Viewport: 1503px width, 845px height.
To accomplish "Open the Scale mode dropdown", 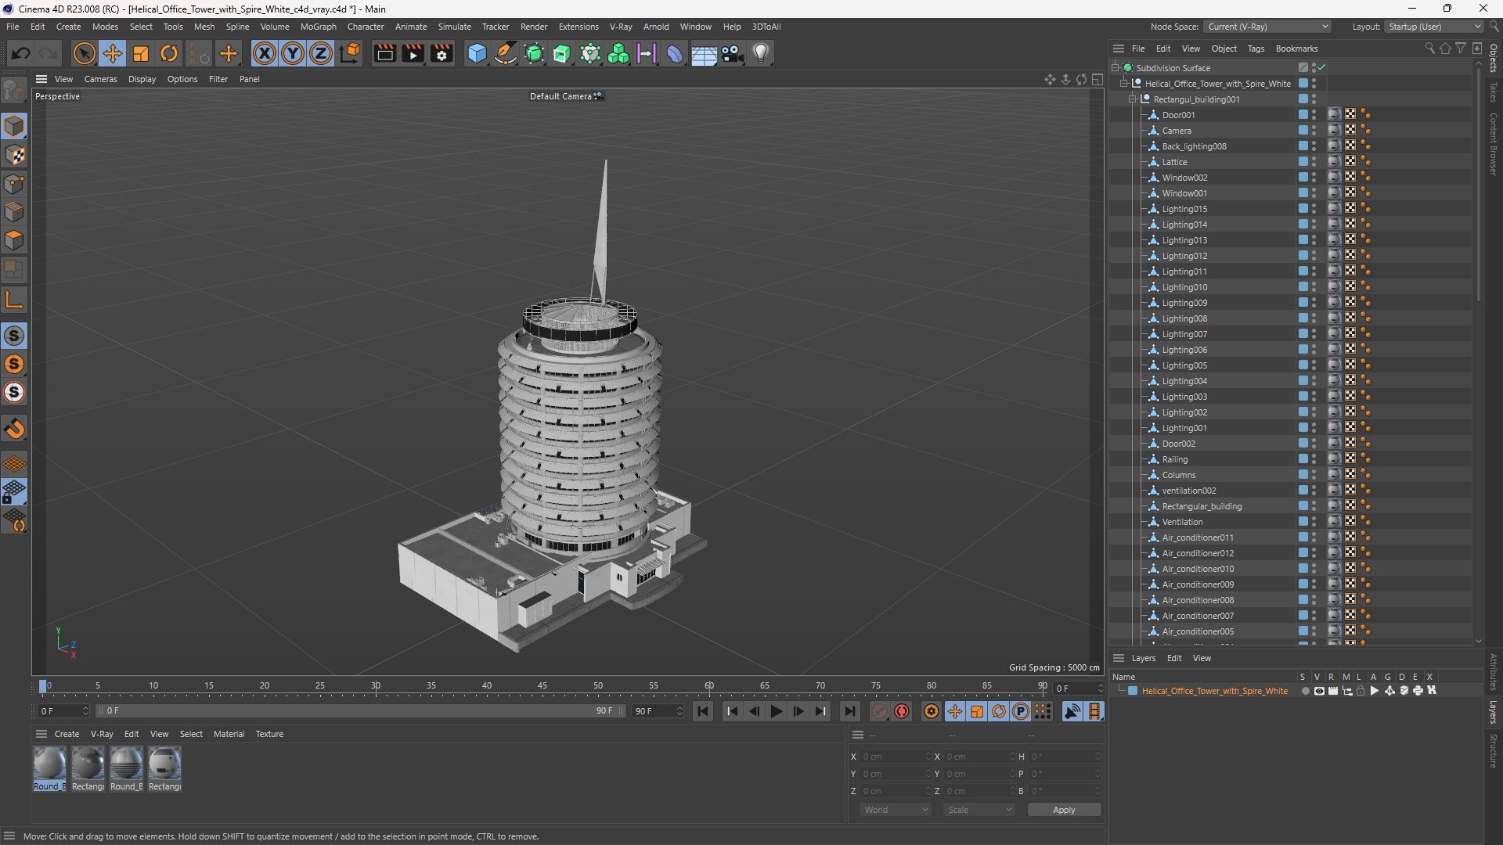I will [x=979, y=810].
